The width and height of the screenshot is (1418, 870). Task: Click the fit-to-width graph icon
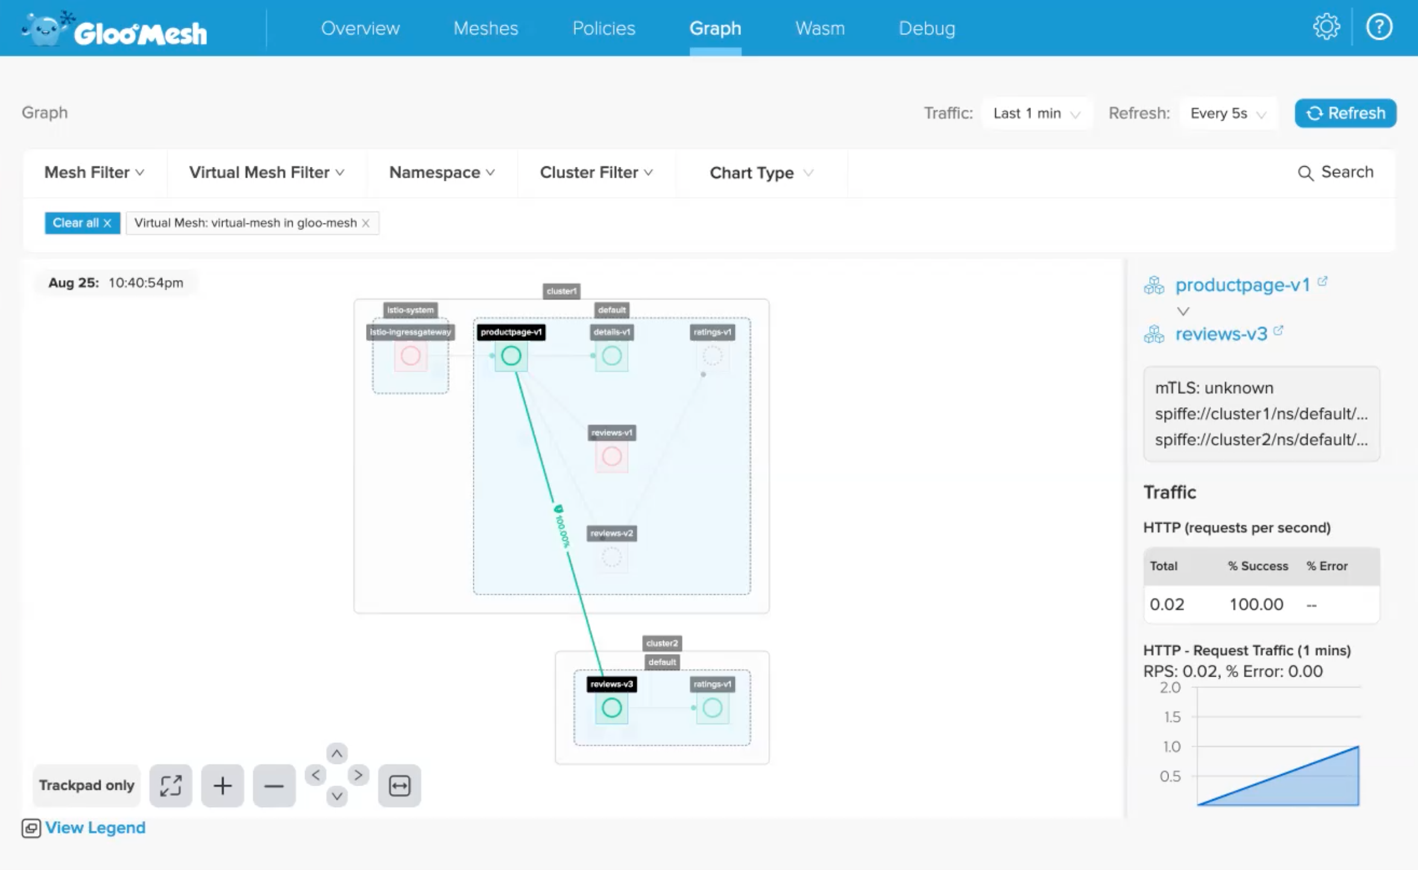pyautogui.click(x=400, y=785)
